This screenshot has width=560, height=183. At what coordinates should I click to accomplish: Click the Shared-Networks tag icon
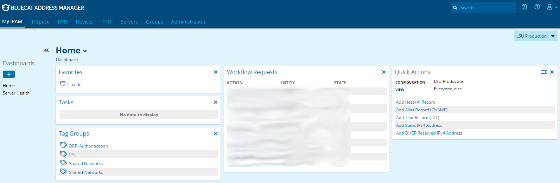coord(63,171)
